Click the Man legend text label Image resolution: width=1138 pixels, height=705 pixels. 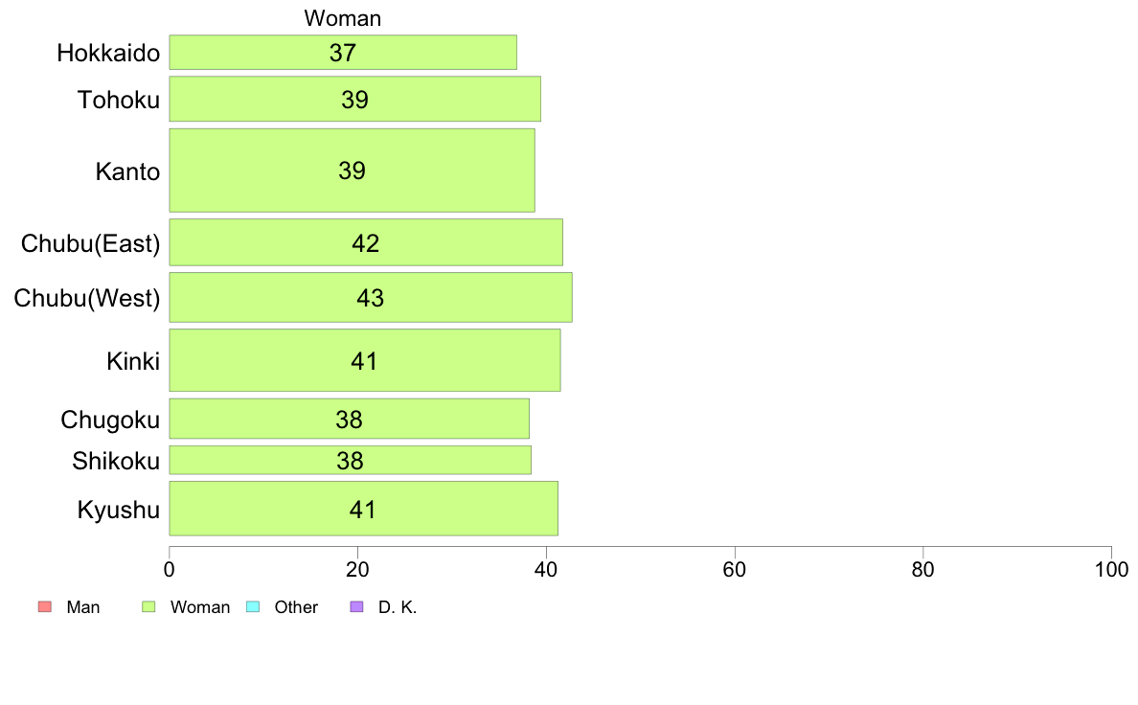(82, 607)
